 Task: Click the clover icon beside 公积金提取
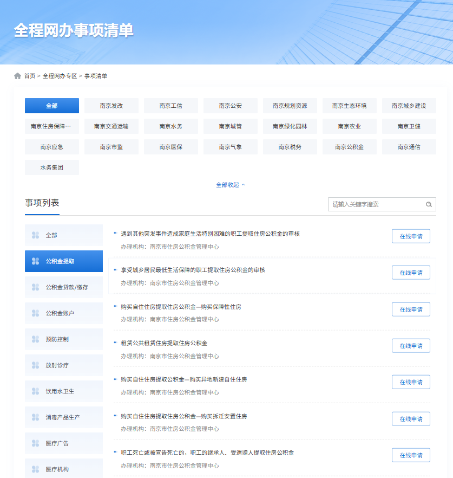[36, 261]
